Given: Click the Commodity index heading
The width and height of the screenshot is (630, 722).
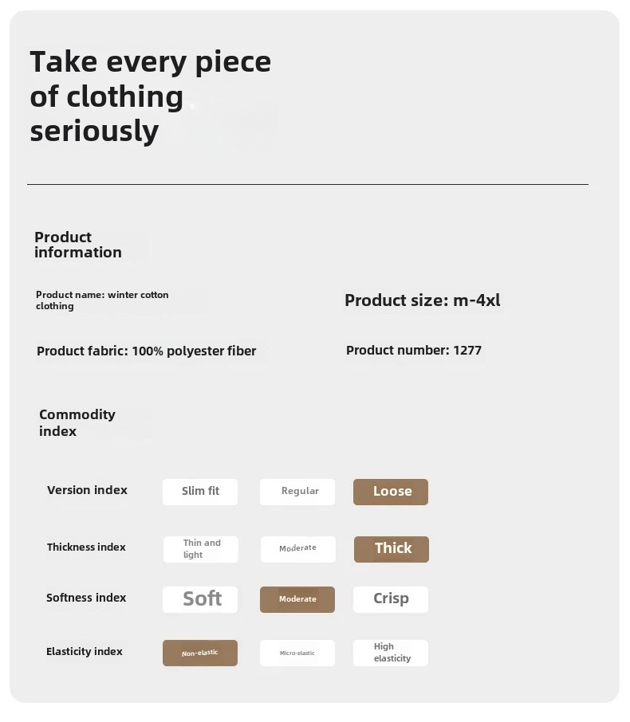Looking at the screenshot, I should click(77, 422).
